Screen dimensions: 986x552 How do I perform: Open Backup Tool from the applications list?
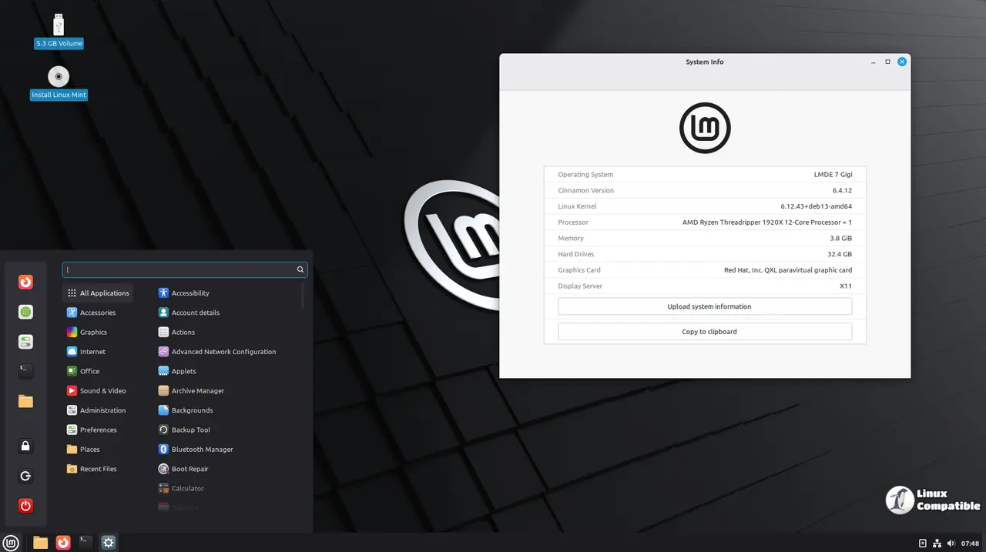tap(190, 430)
